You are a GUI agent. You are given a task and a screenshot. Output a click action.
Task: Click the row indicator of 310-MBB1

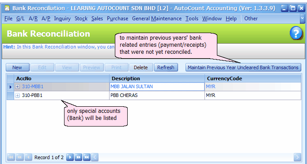10,86
